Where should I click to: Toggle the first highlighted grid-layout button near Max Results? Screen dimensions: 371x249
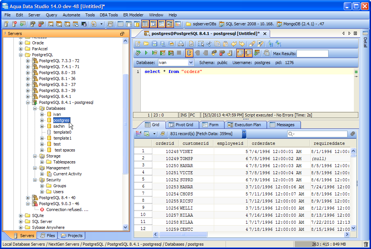coord(240,53)
